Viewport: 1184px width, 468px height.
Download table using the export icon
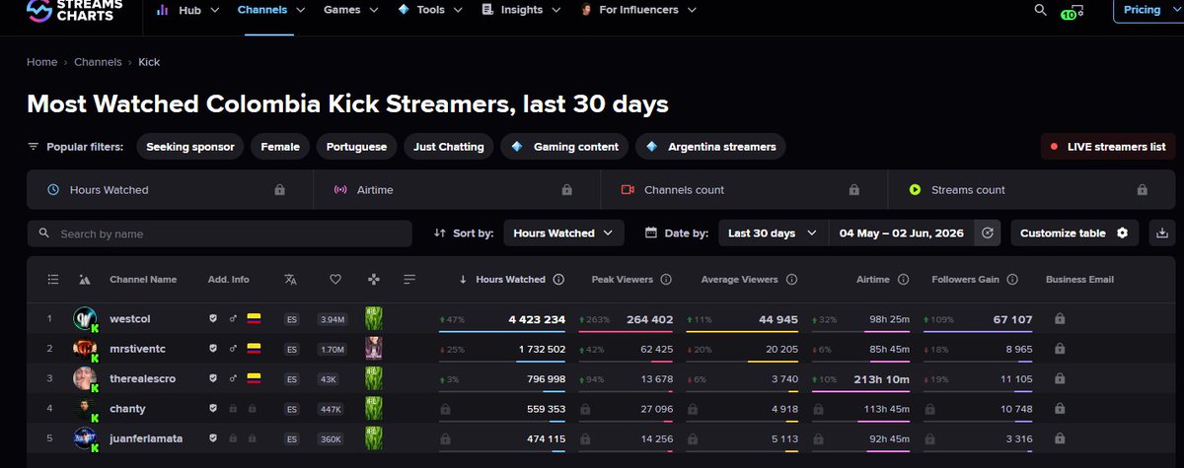1161,234
